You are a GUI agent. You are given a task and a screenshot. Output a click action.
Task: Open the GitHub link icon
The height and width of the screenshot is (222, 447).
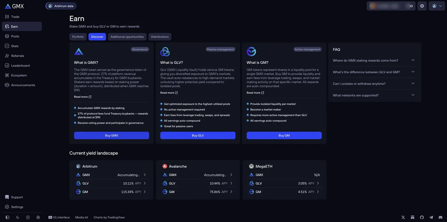coord(422,217)
